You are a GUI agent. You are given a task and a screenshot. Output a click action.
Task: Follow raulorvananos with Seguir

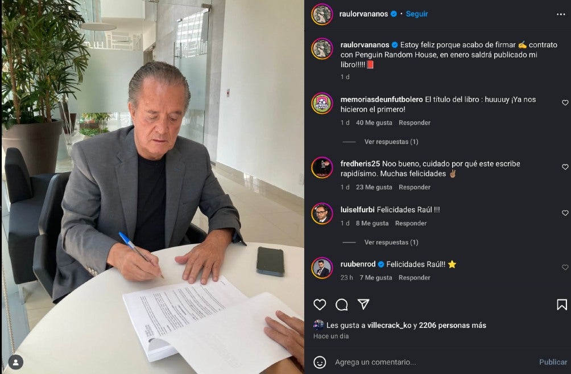[x=417, y=14]
